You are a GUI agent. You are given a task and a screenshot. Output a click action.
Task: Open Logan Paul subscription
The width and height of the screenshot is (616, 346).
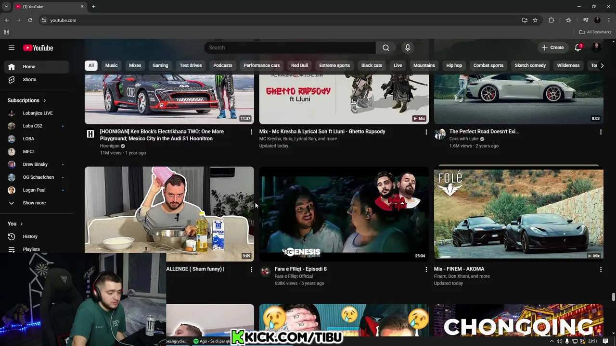pos(37,190)
